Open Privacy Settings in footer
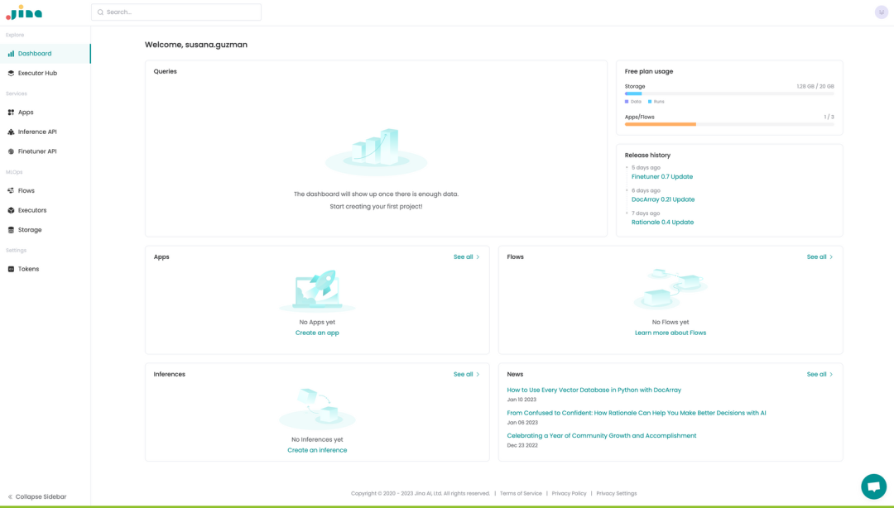Viewport: 894px width, 508px height. [617, 494]
